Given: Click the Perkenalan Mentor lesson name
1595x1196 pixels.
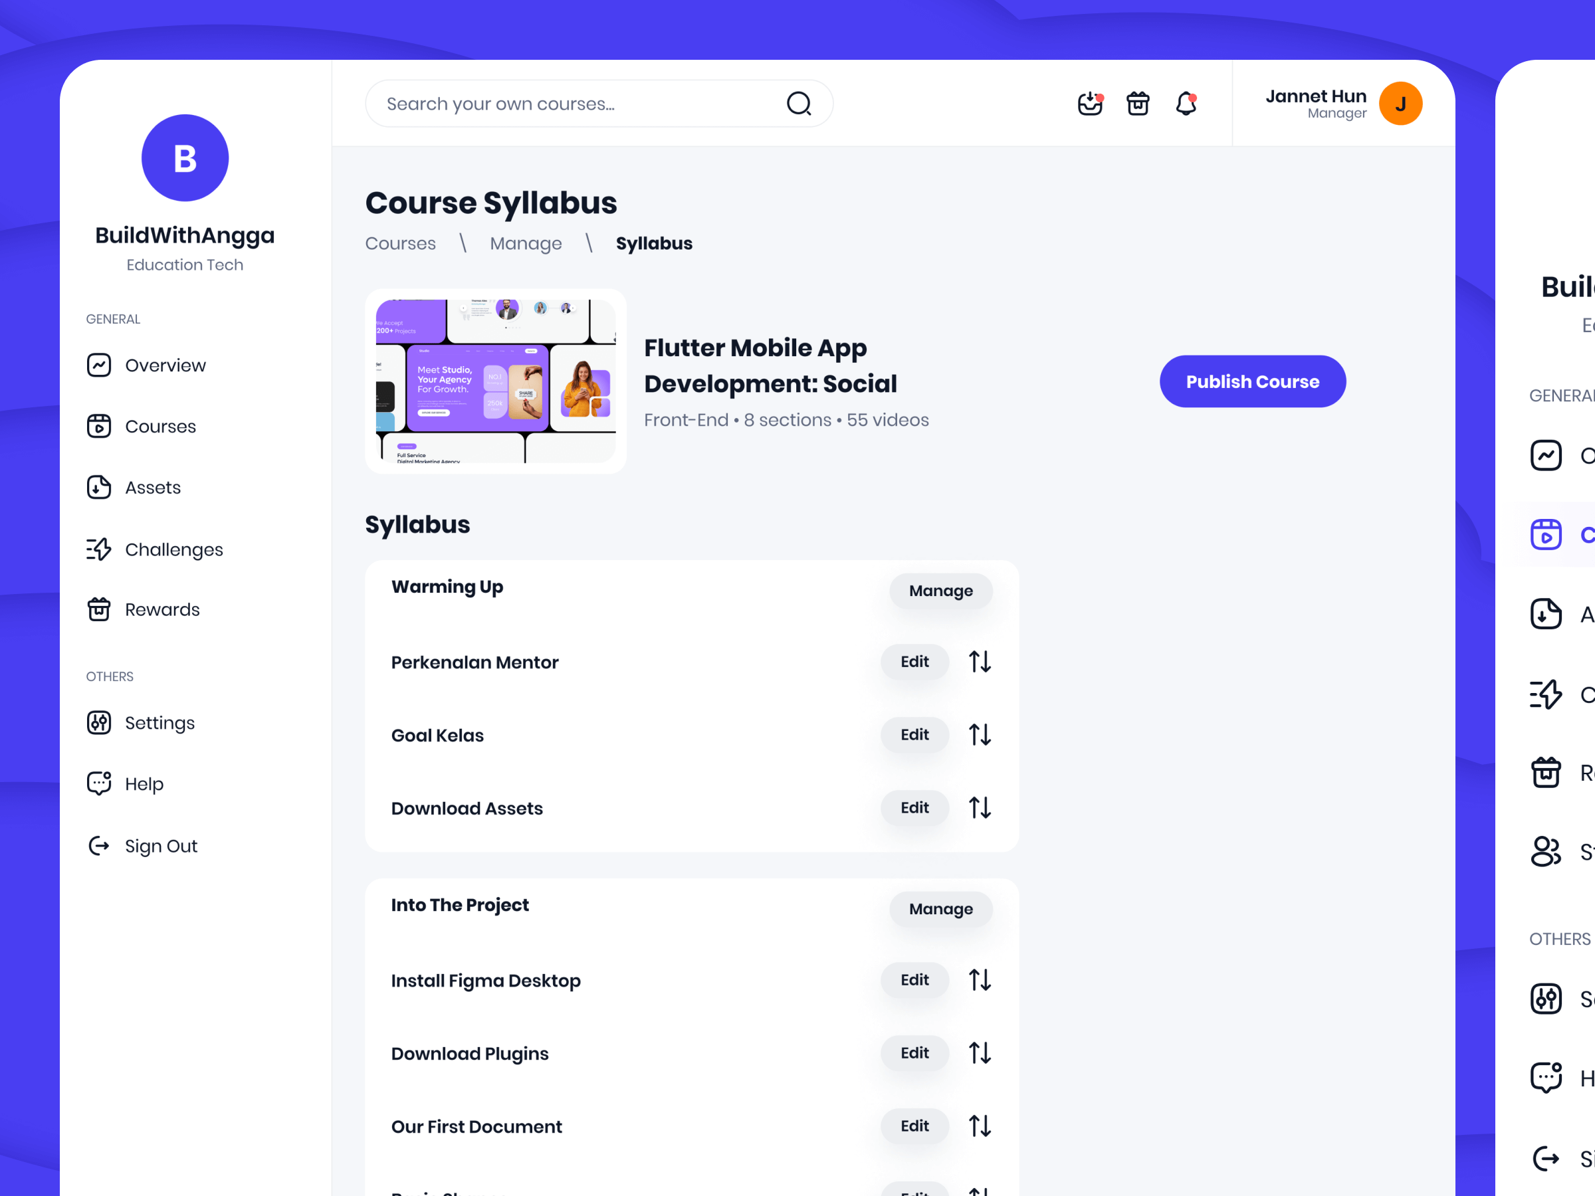Looking at the screenshot, I should tap(475, 662).
